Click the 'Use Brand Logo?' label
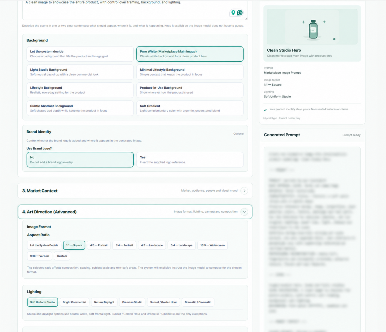386x332 pixels. coord(39,149)
